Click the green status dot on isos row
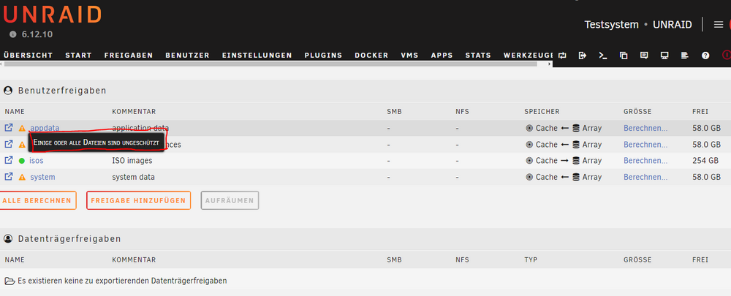 [x=22, y=161]
